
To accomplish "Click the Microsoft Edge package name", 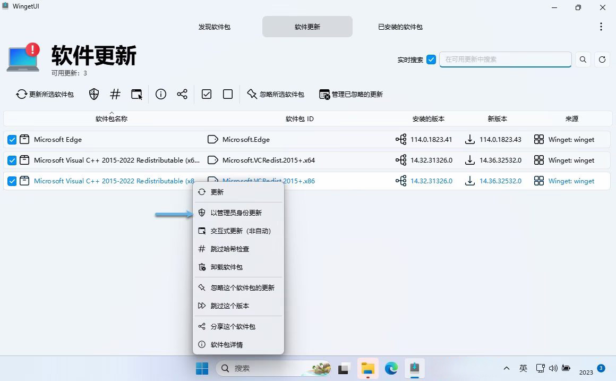I will 58,140.
